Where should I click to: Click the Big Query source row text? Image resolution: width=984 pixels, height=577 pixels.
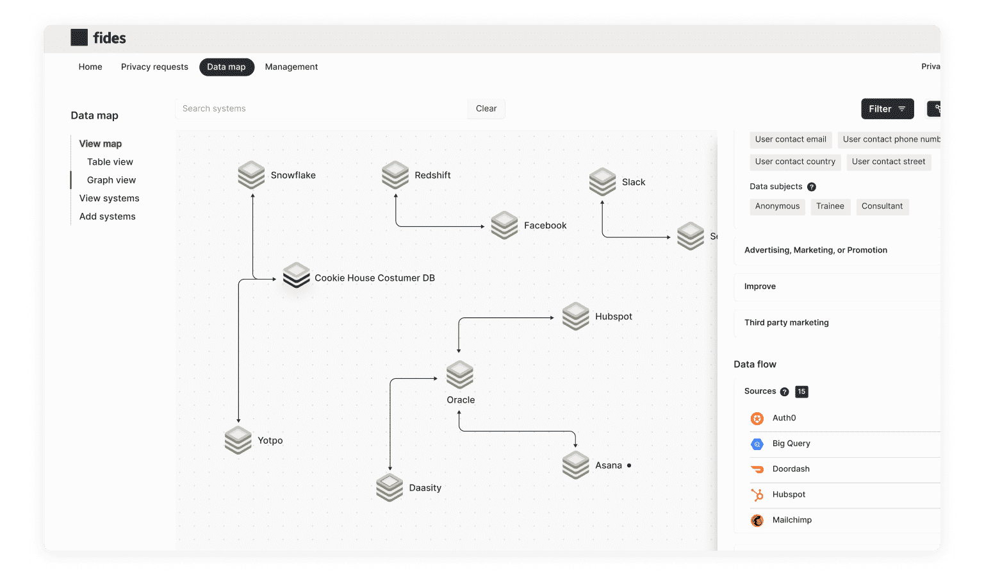coord(791,444)
